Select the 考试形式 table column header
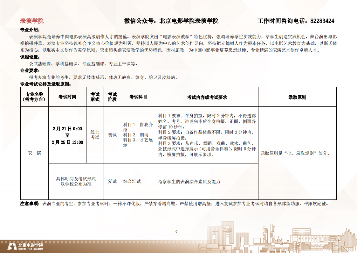This screenshot has width=357, height=253. [x=95, y=97]
